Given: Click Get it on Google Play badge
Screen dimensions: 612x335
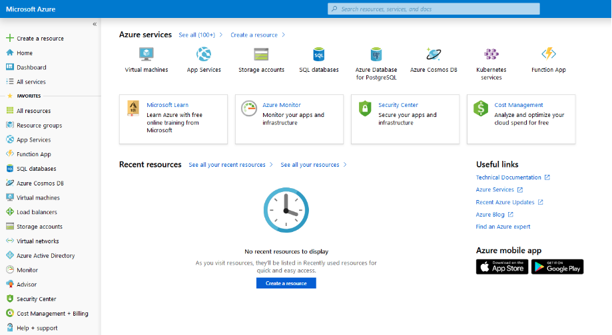Looking at the screenshot, I should point(557,267).
